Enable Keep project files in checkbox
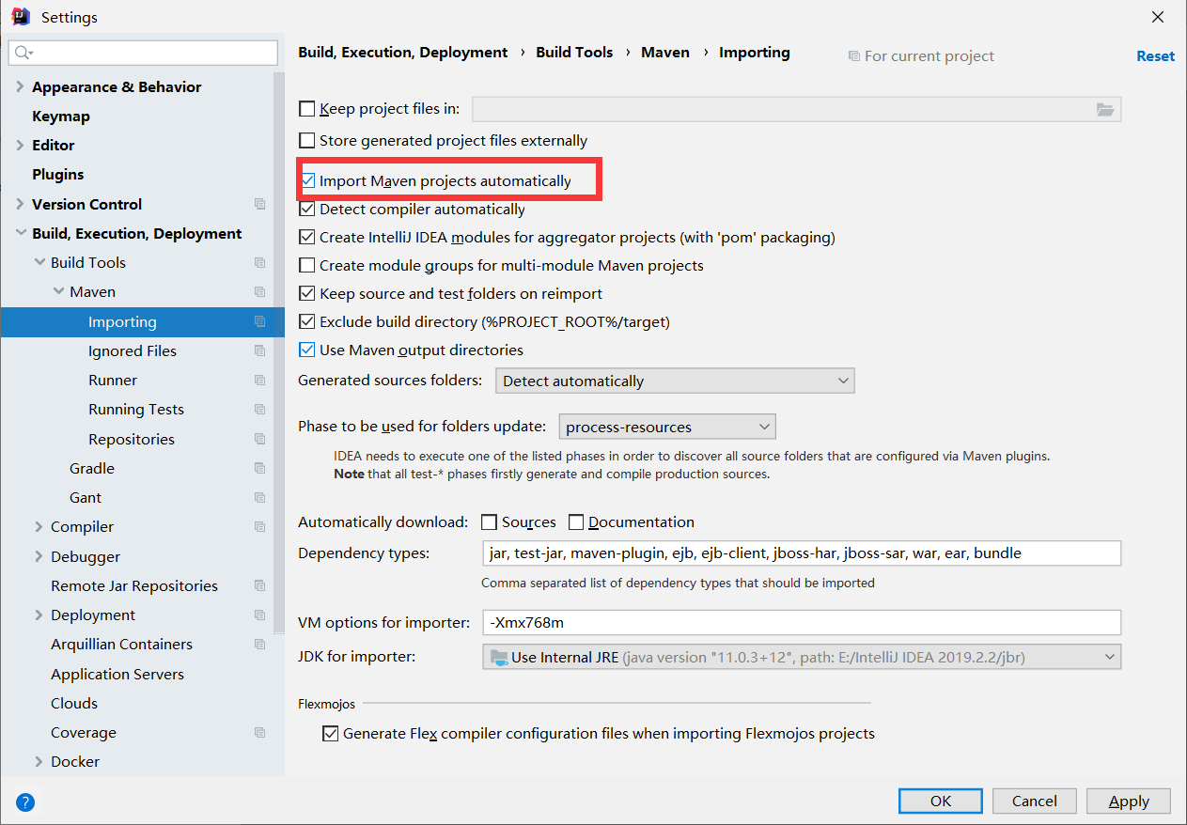Viewport: 1187px width, 825px height. (306, 109)
